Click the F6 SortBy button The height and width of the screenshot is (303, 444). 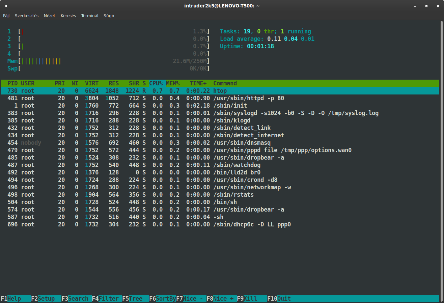click(163, 299)
